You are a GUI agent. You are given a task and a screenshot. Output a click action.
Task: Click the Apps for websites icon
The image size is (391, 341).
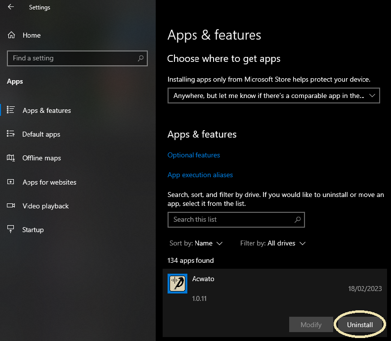click(11, 182)
